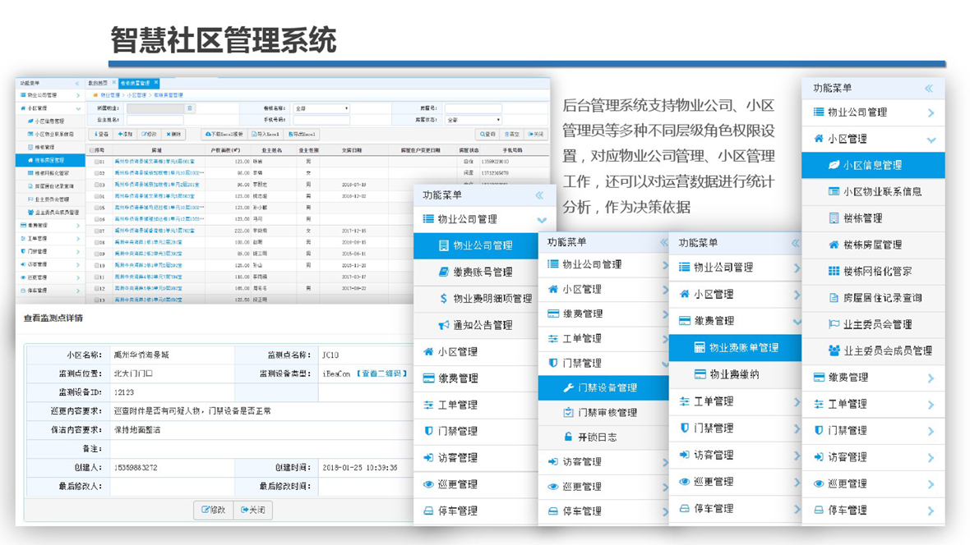Collapse 缴费管理 section above 物业费账单管理 using its chevron

(796, 321)
